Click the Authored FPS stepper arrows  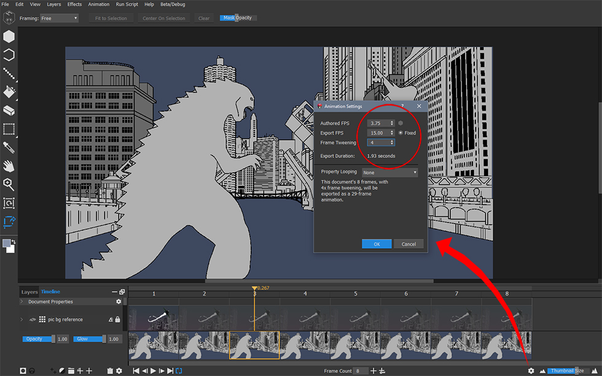[392, 123]
